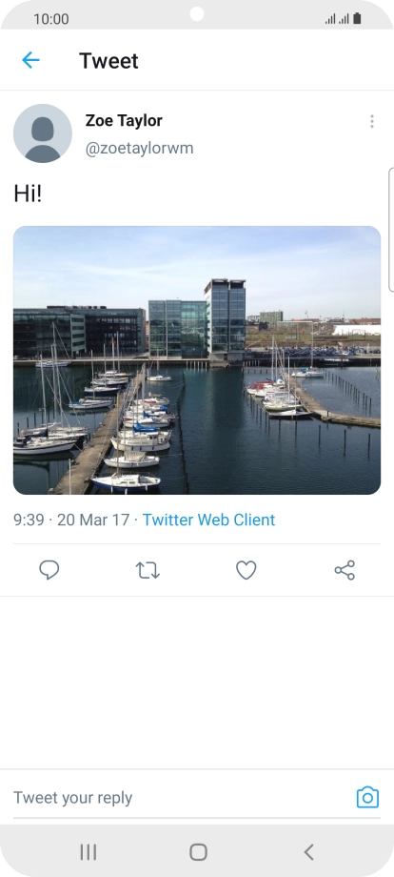Image resolution: width=394 pixels, height=877 pixels.
Task: Tap the Tweet your reply field
Action: [182, 798]
